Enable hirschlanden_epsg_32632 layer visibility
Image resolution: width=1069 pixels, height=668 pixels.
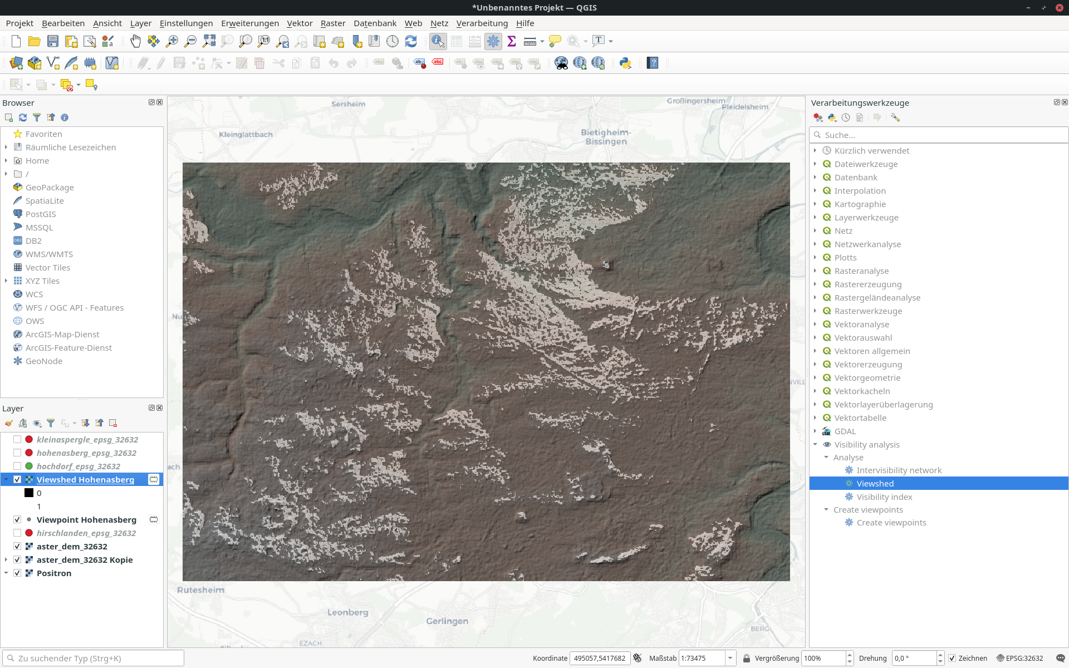[x=17, y=533]
